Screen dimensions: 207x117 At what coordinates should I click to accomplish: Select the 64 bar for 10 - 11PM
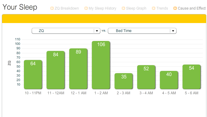coord(33,75)
